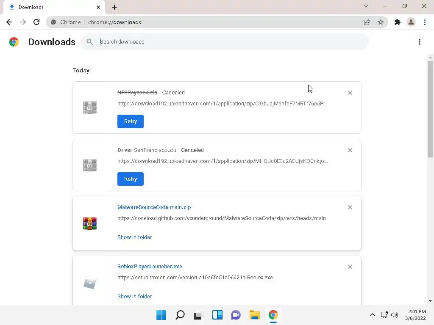
Task: Select the Downloads browser tab
Action: tap(54, 7)
